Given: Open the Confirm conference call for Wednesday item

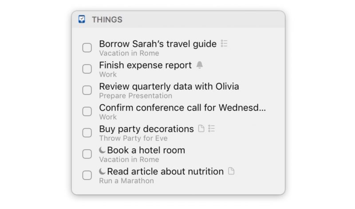Looking at the screenshot, I should (x=182, y=108).
